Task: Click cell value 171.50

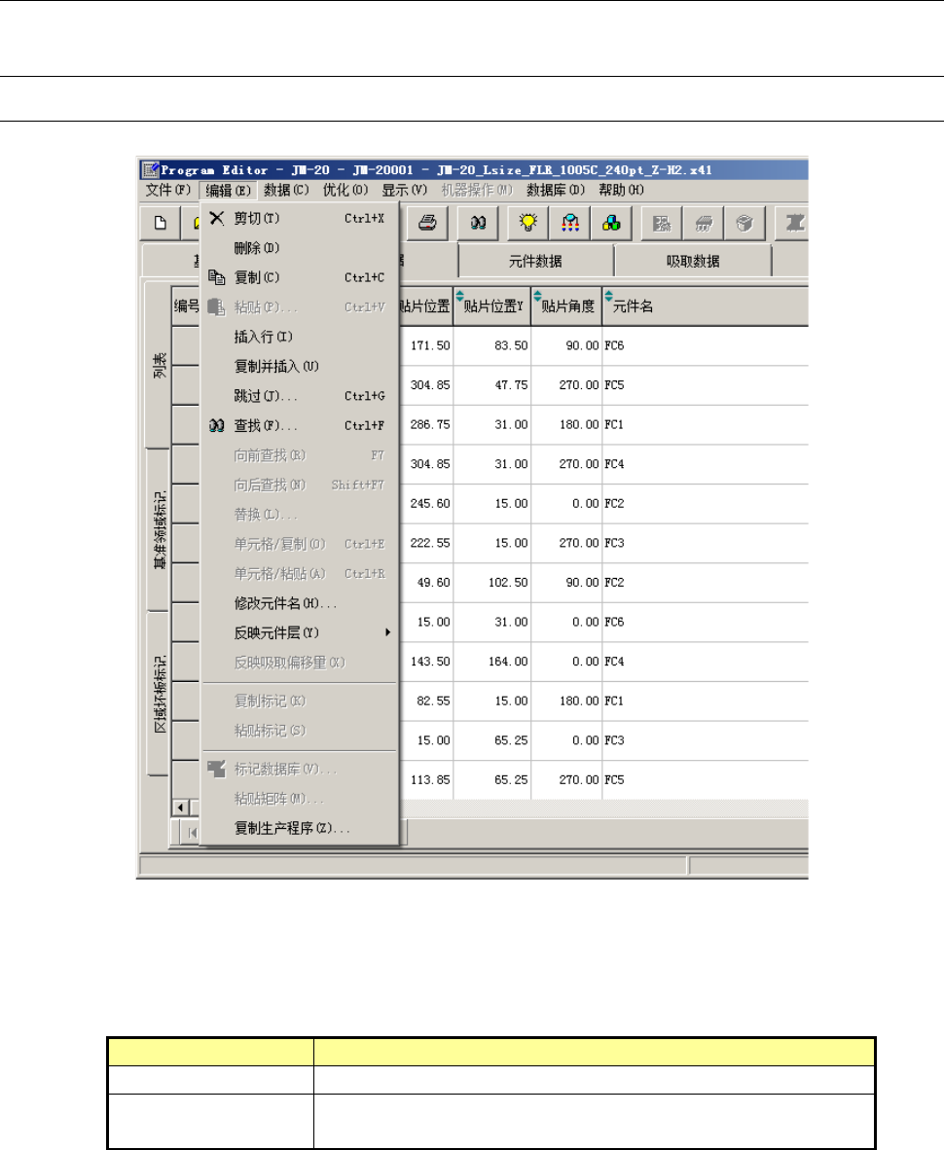Action: coord(430,345)
